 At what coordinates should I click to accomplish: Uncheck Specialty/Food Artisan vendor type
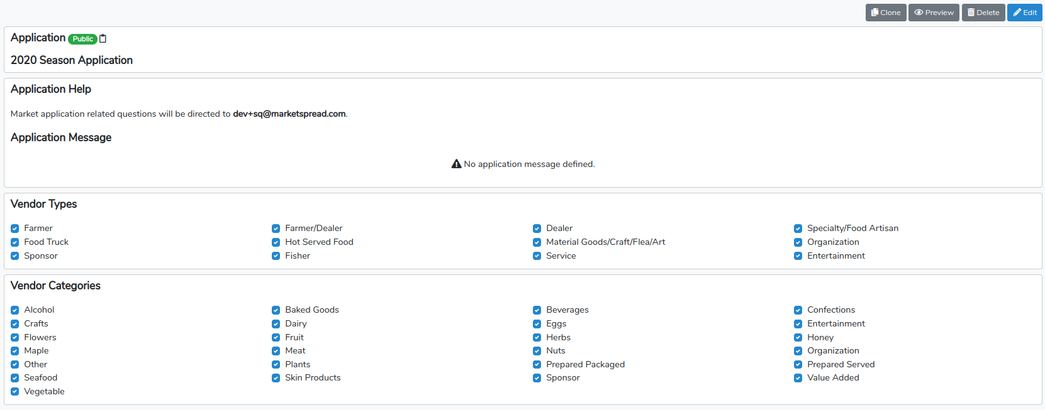(798, 229)
